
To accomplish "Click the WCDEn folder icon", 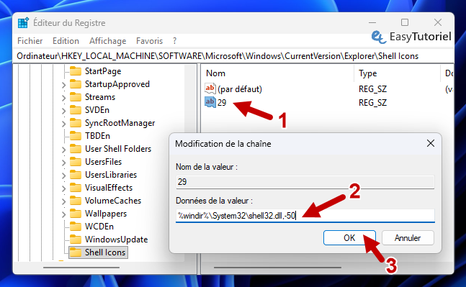I will [x=76, y=227].
